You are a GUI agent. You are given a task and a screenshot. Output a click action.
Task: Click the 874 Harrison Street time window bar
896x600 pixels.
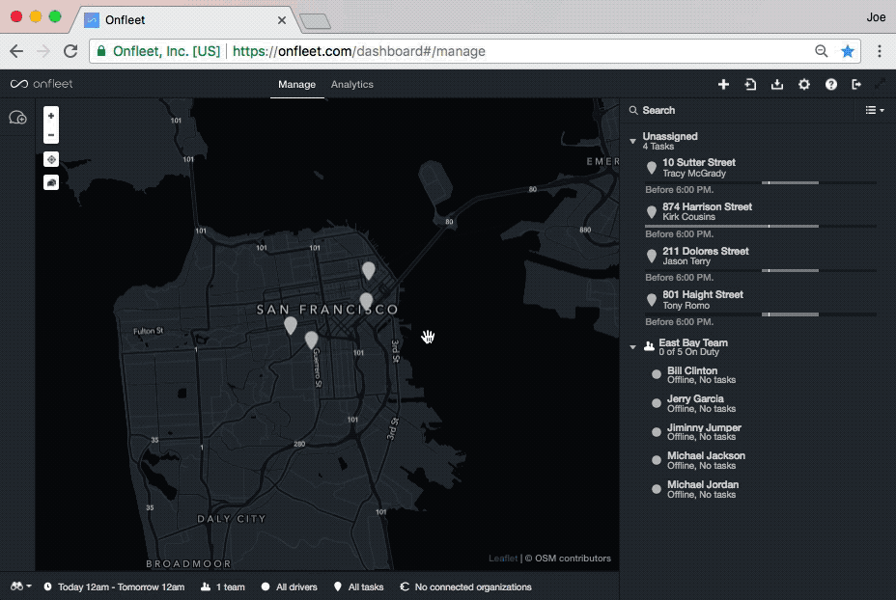pyautogui.click(x=761, y=226)
